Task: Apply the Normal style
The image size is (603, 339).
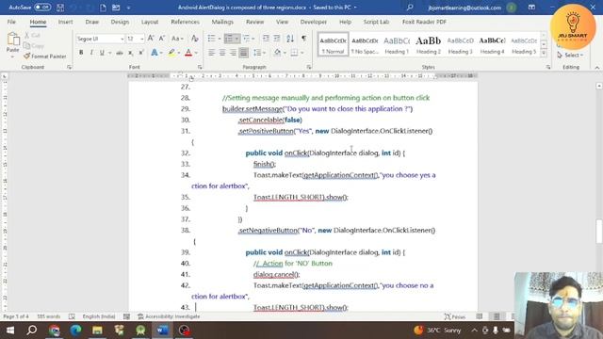Action: (x=333, y=44)
